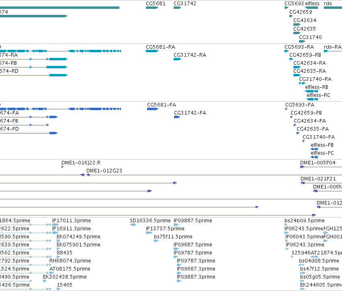Click the rdo-RA transcript label
The width and height of the screenshot is (342, 291).
click(x=333, y=47)
